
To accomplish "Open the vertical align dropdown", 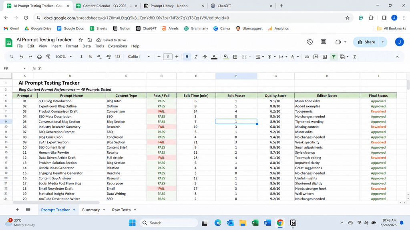I will (x=271, y=57).
